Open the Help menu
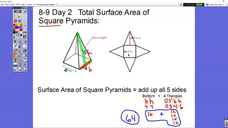The height and width of the screenshot is (128, 228). [x=23, y=5]
